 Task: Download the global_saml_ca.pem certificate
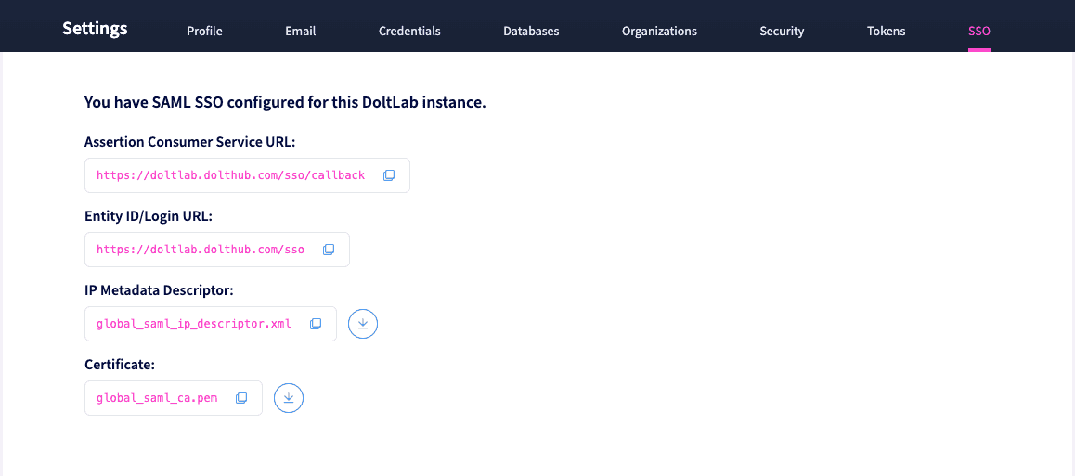coord(289,398)
